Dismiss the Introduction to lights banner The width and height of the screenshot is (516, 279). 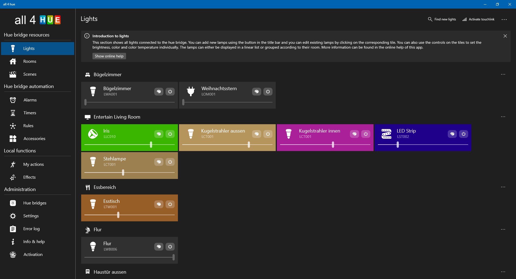click(x=505, y=36)
